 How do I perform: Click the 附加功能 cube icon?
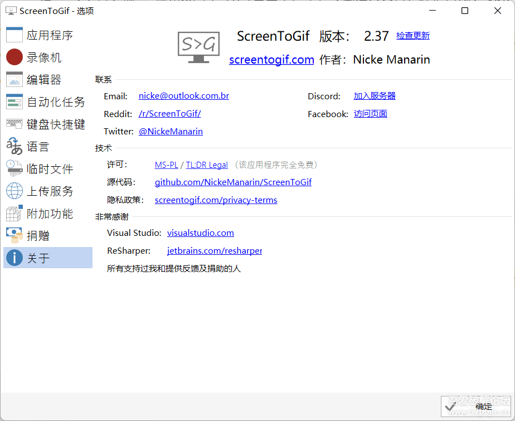pyautogui.click(x=14, y=214)
